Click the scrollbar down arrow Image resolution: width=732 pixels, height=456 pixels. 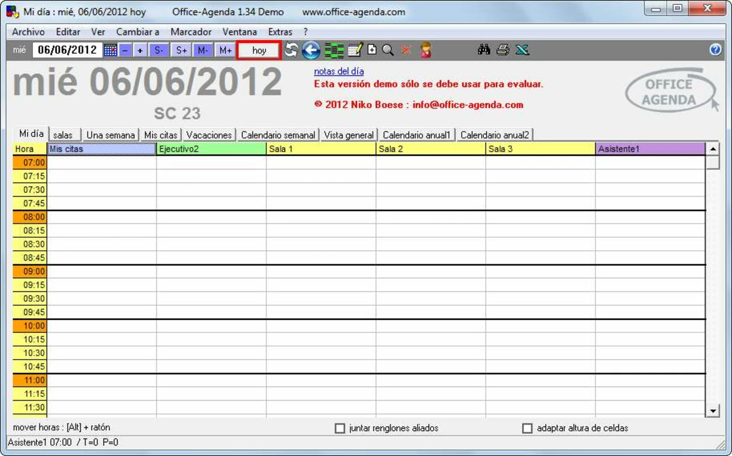[713, 410]
